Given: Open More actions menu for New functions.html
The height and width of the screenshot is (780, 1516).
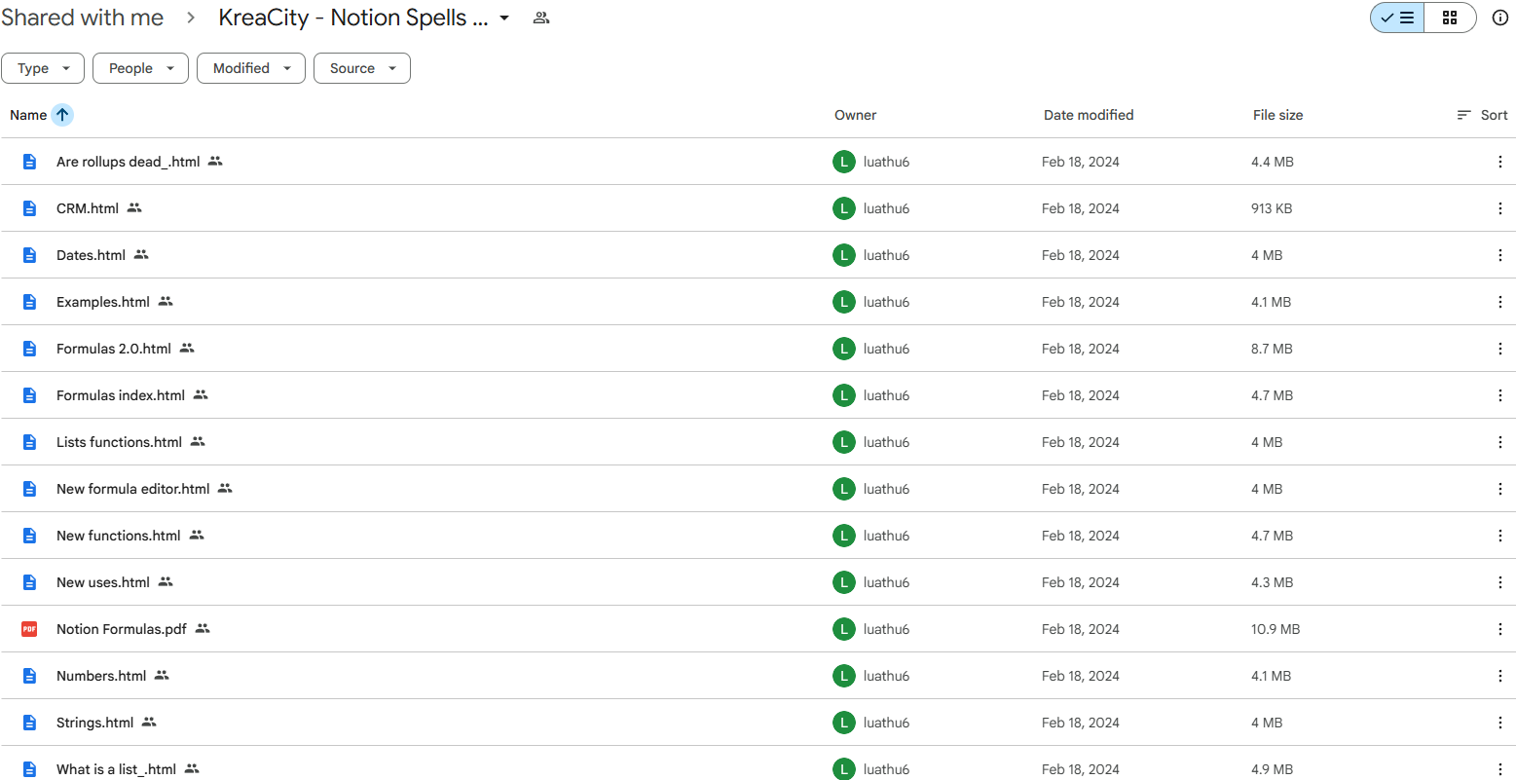Looking at the screenshot, I should pyautogui.click(x=1499, y=536).
